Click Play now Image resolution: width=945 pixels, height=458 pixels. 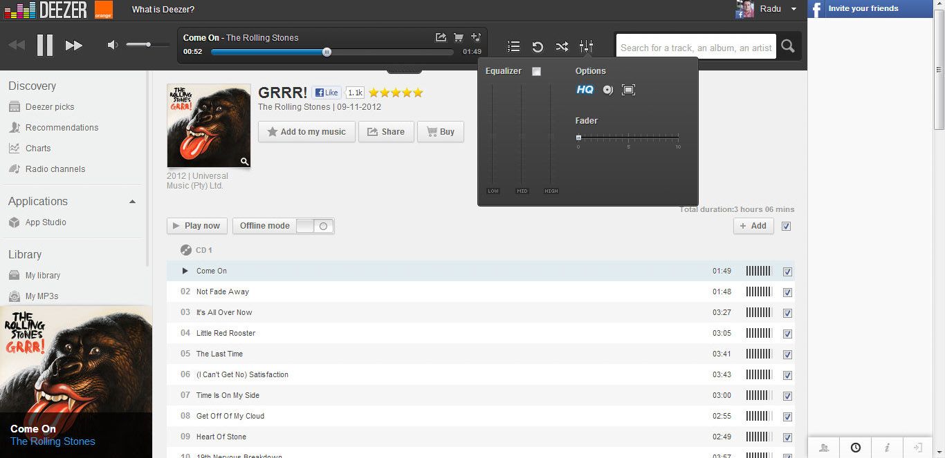(x=196, y=226)
